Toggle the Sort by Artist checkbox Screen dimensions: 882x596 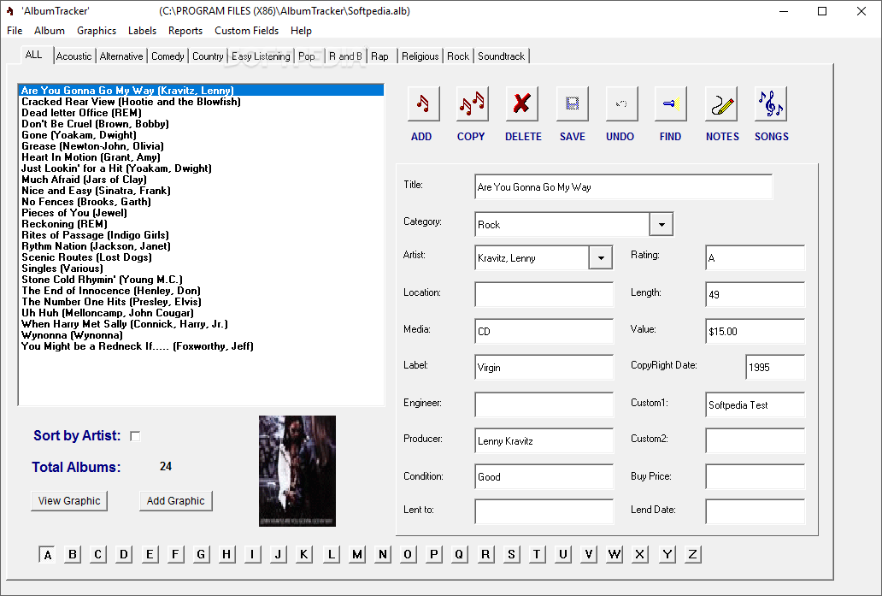(135, 436)
